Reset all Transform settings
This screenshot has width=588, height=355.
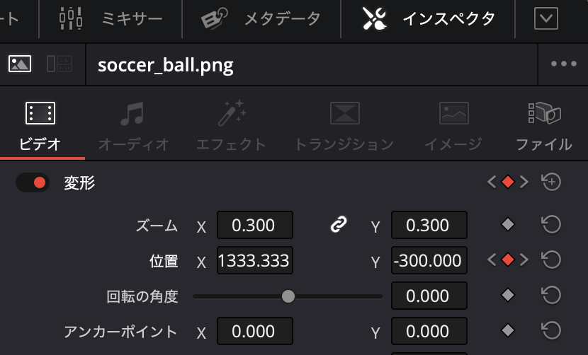click(551, 182)
